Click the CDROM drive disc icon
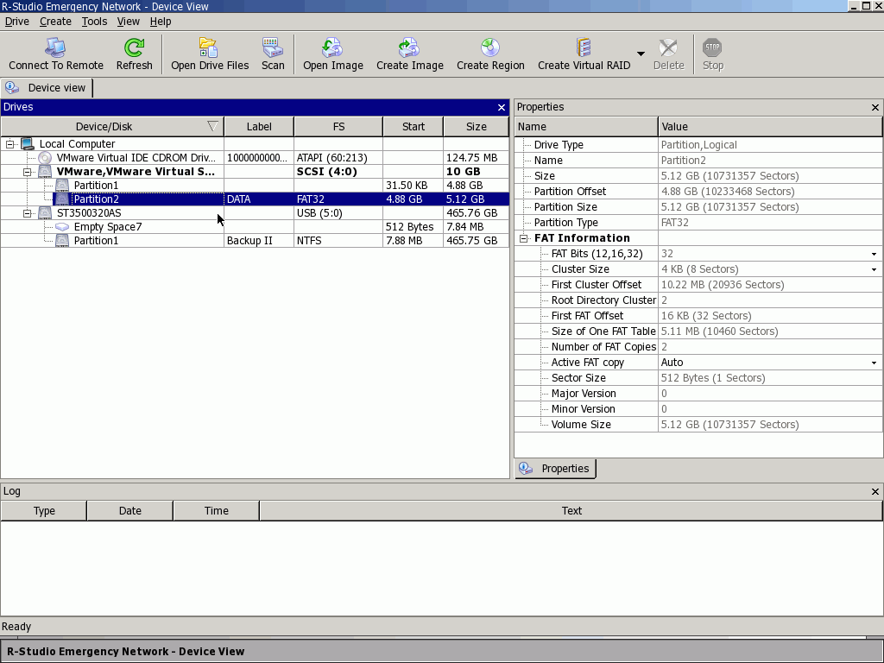 pos(45,158)
